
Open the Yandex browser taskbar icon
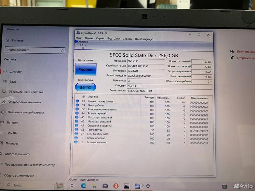116,186
